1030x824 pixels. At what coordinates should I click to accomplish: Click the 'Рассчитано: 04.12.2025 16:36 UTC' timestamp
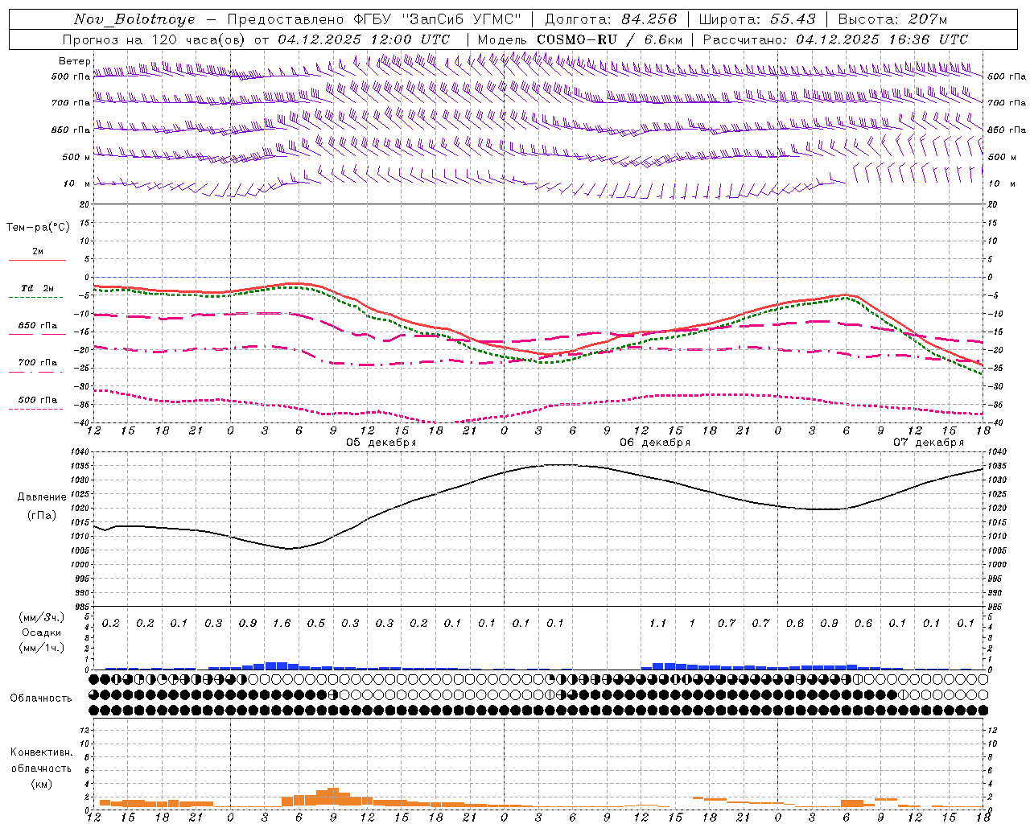click(835, 39)
